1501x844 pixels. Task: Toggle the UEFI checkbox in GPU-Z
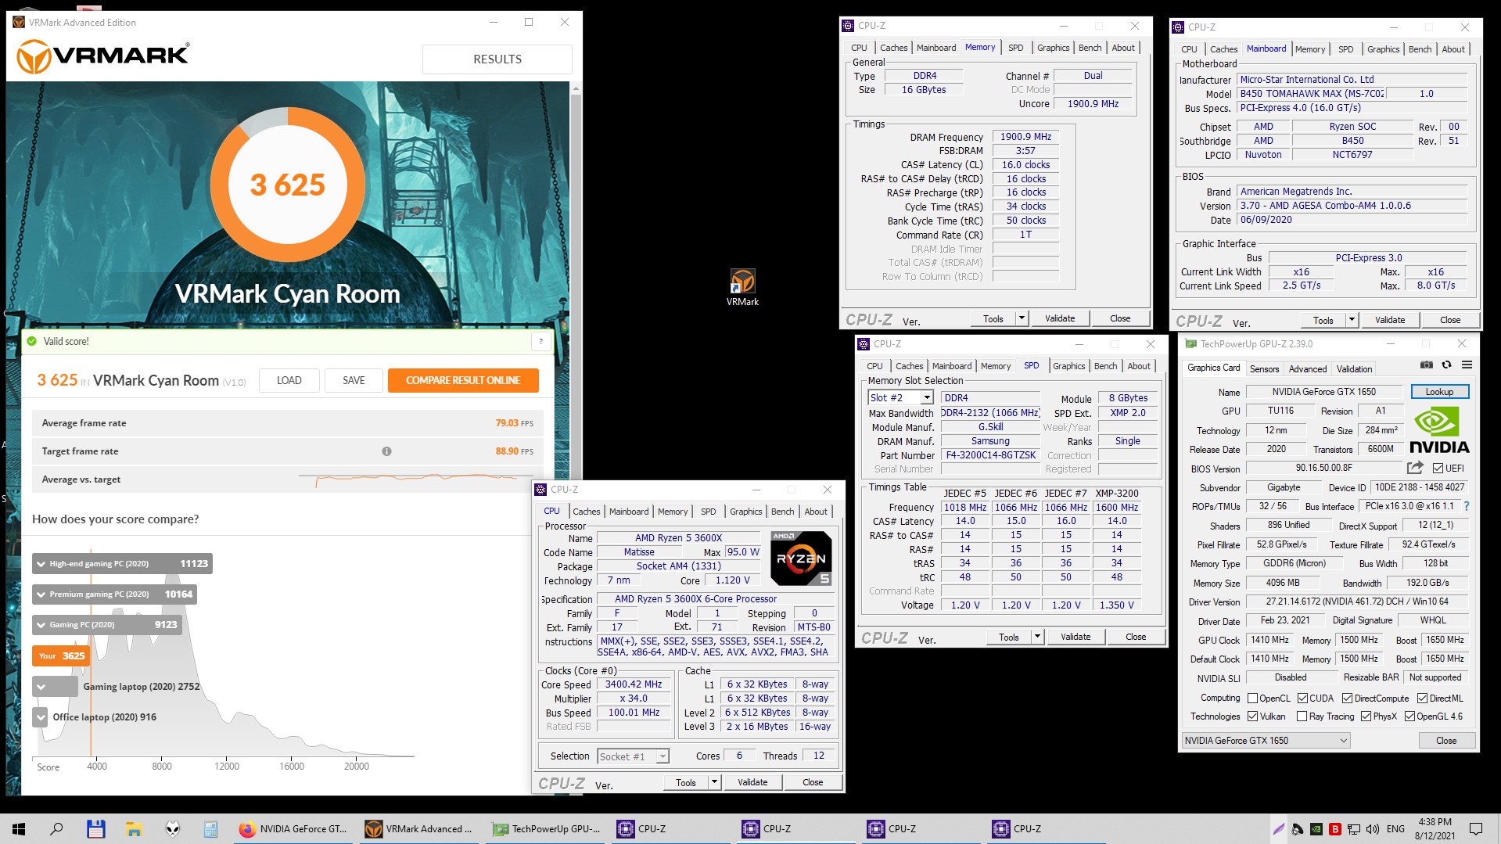click(1438, 469)
